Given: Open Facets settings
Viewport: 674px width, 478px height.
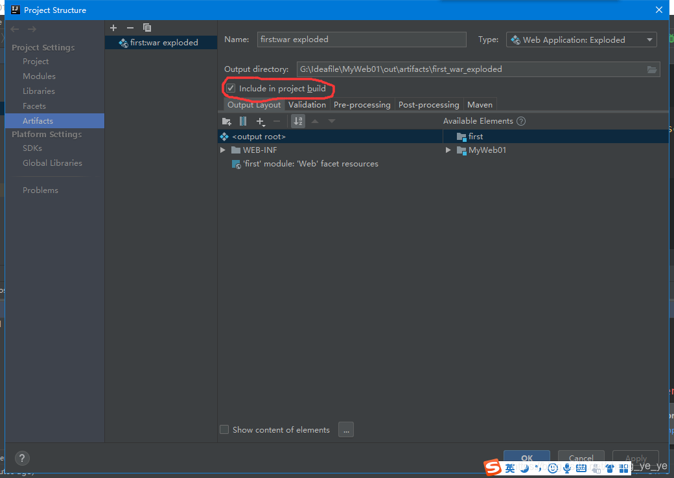Looking at the screenshot, I should point(34,106).
